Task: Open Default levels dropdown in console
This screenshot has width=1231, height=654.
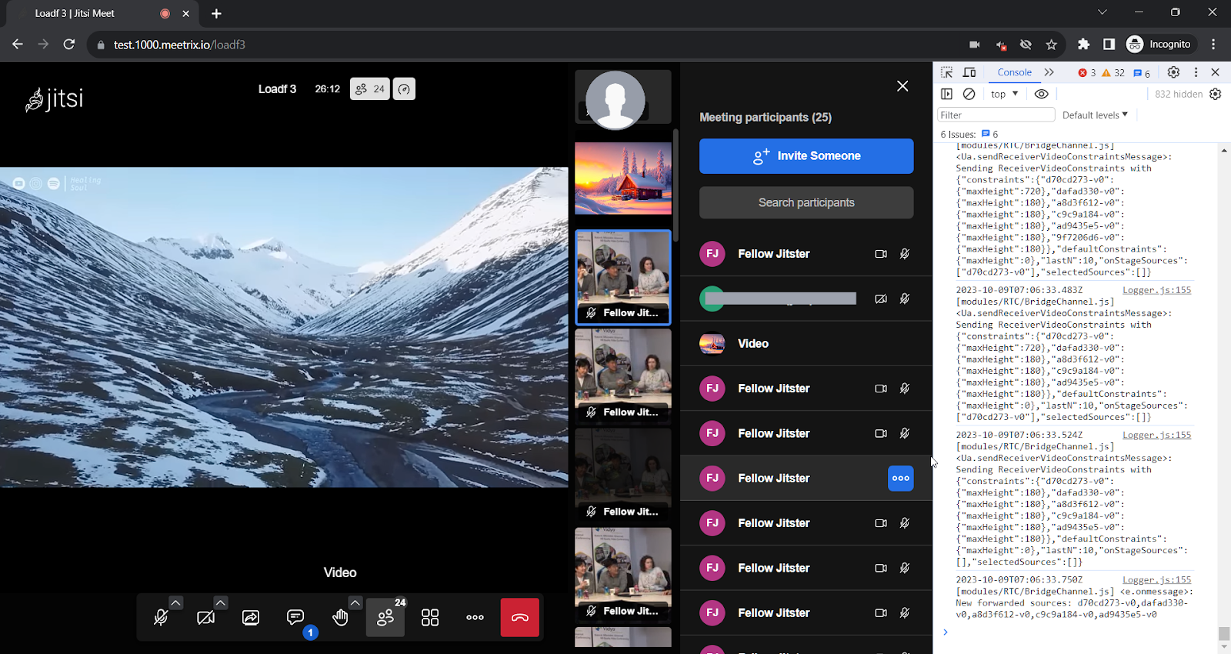Action: [1094, 115]
